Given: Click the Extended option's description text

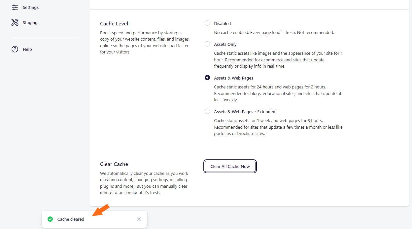Looking at the screenshot, I should tap(278, 127).
